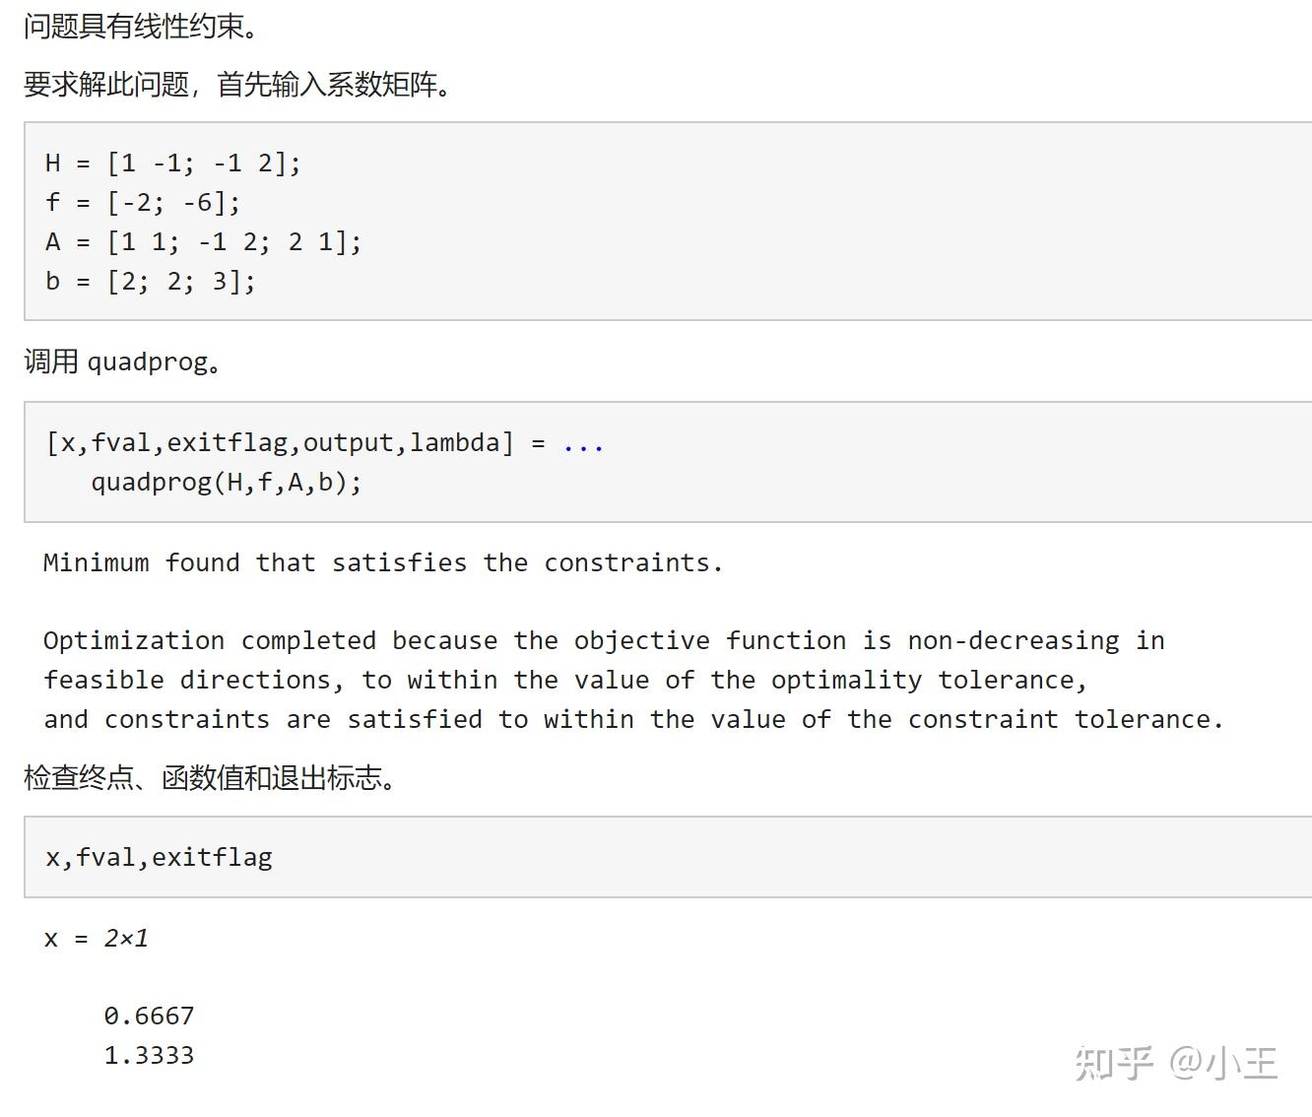The width and height of the screenshot is (1312, 1117).
Task: Click the code line defining matrix H
Action: [x=172, y=163]
